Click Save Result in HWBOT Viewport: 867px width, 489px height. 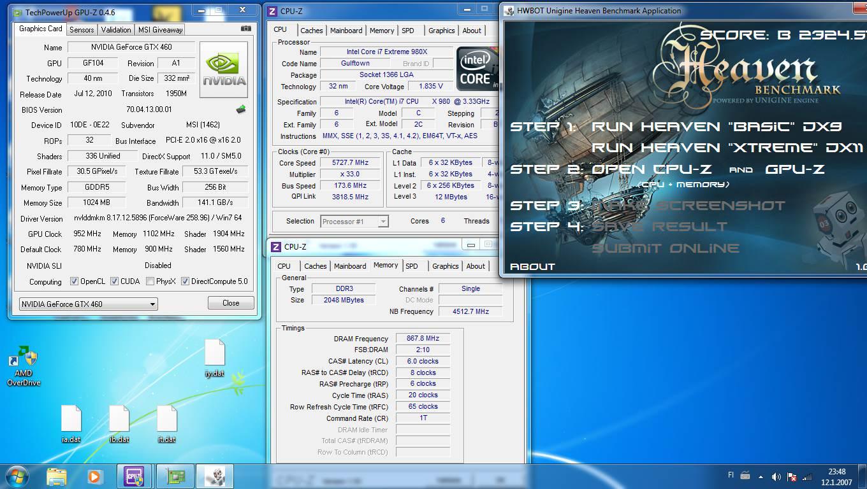(x=660, y=226)
